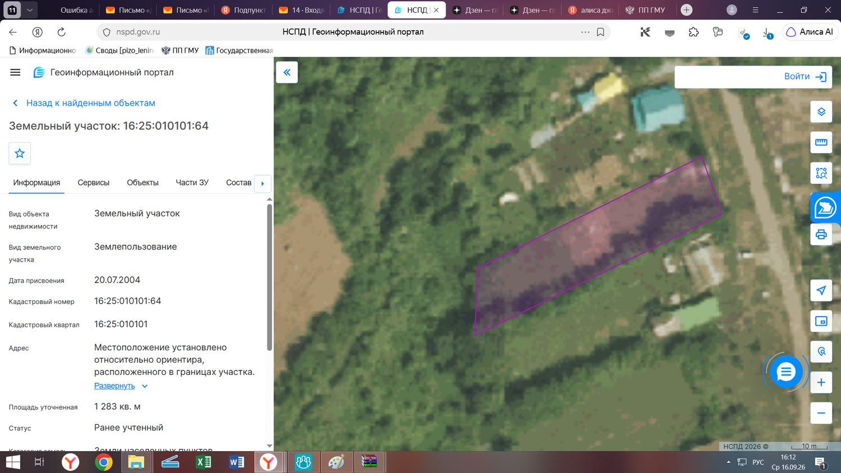Open the map layers button
841x473 pixels.
[821, 112]
